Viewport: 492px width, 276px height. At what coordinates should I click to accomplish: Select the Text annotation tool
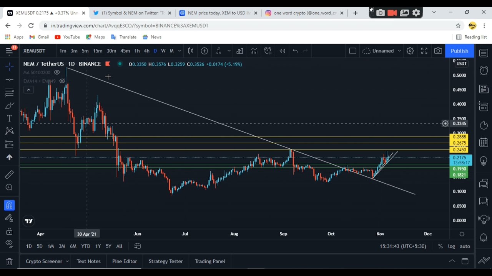pyautogui.click(x=9, y=118)
